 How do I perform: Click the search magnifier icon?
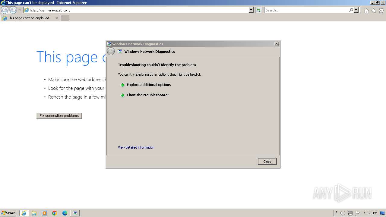point(351,10)
